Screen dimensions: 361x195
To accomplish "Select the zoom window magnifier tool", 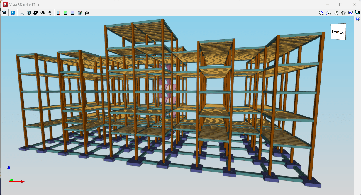I will click(x=329, y=13).
